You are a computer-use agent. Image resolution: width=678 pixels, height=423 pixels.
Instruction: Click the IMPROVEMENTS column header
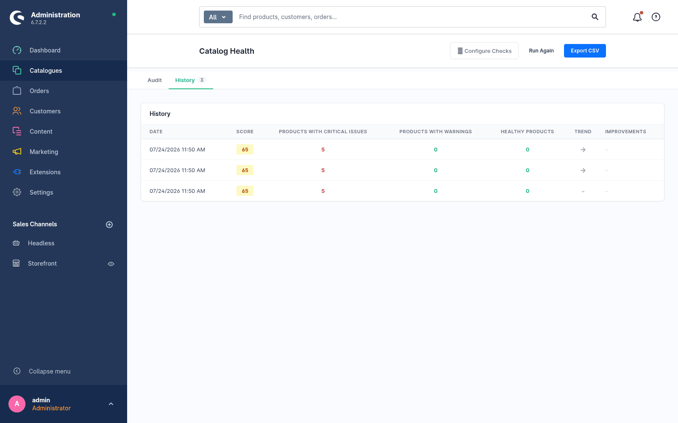point(625,132)
